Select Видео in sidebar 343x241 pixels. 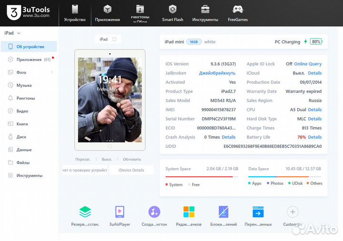point(29,111)
